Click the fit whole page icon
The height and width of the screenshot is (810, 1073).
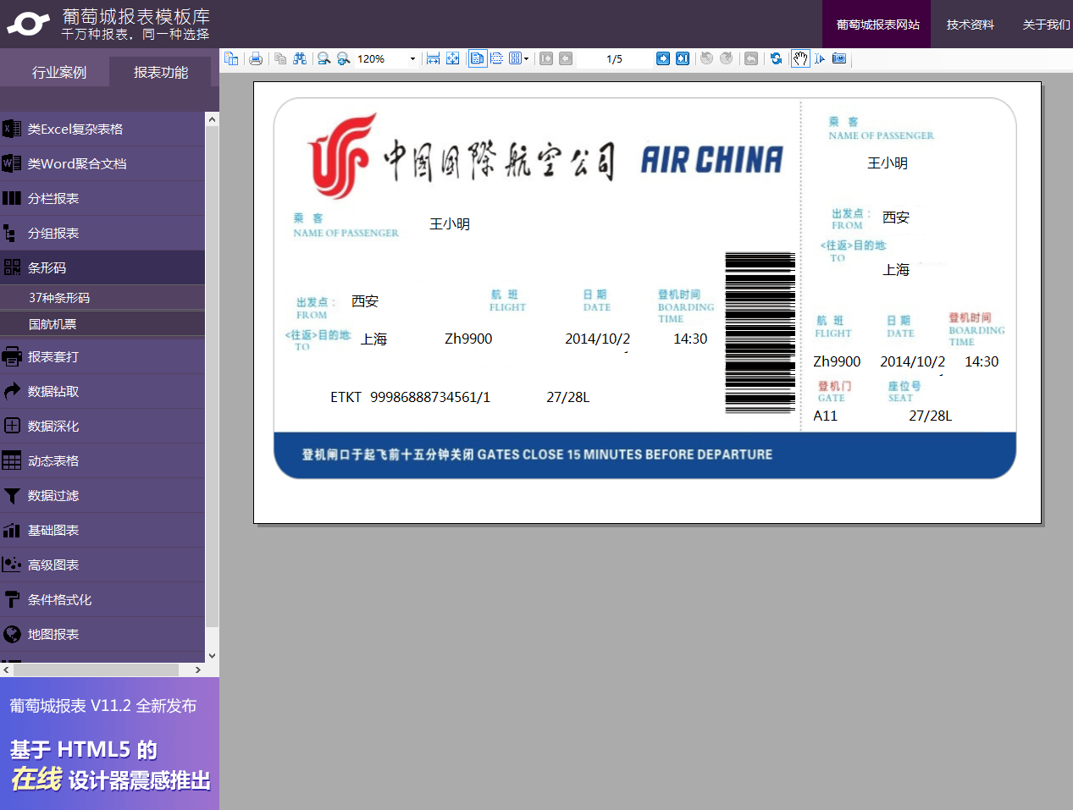(x=453, y=58)
